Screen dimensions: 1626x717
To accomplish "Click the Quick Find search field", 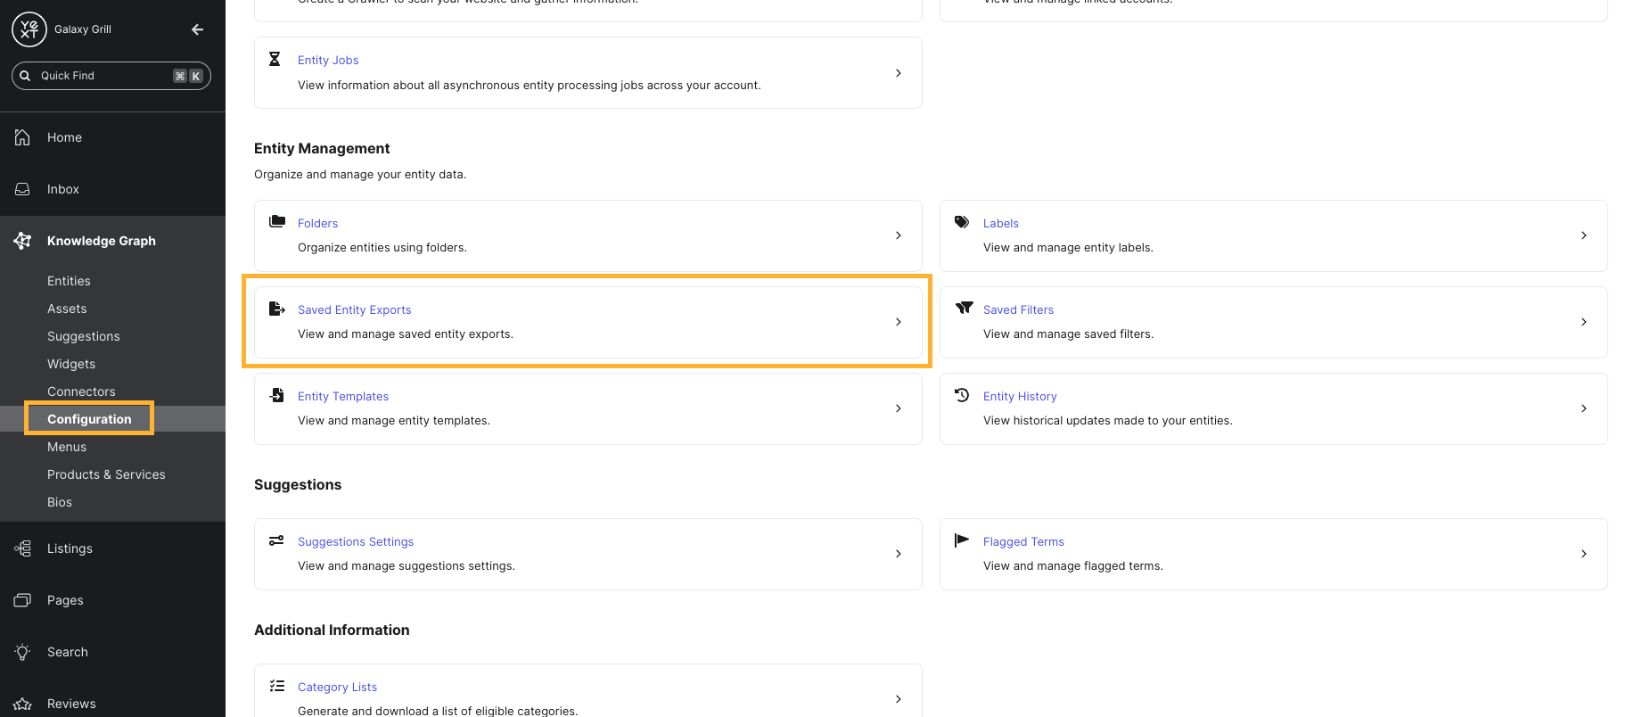I will point(103,76).
